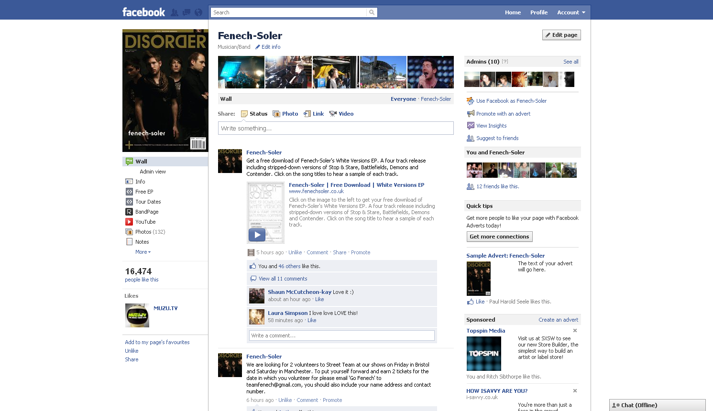The image size is (713, 411).
Task: Like Laura Simpson's comment
Action: tap(312, 320)
